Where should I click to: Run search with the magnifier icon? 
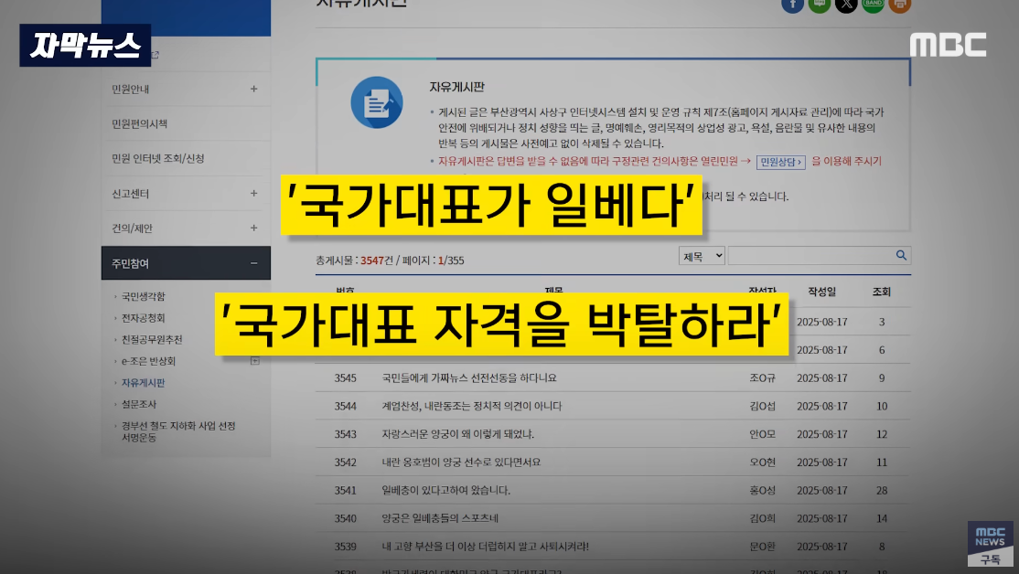click(x=900, y=255)
